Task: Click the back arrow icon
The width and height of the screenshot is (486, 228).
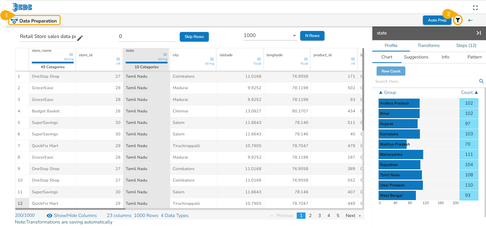Action: tap(470, 20)
